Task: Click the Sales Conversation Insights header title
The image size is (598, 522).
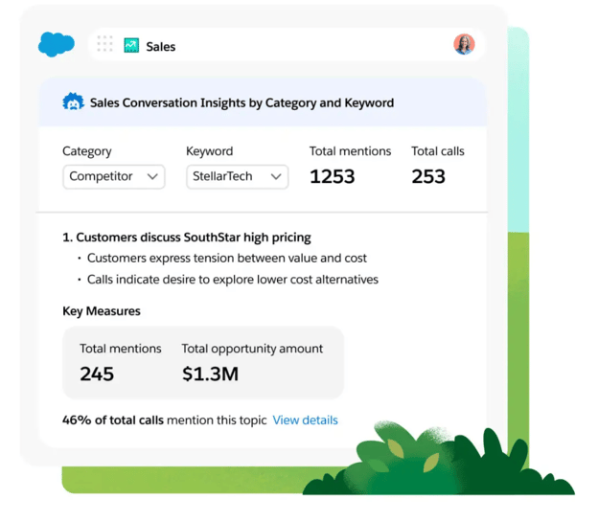Action: click(x=241, y=102)
